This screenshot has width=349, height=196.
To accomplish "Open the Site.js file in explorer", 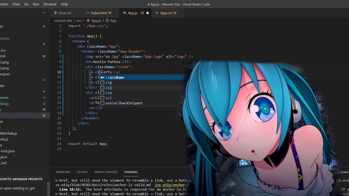I will [4, 104].
